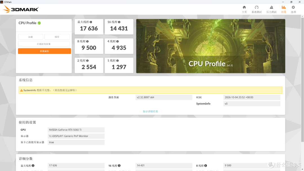Click the 系统信息 section heading
Screen dimensions: 304x171
(26, 80)
